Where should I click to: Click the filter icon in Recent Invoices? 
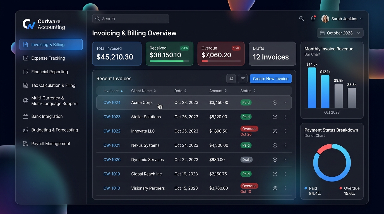tap(243, 79)
